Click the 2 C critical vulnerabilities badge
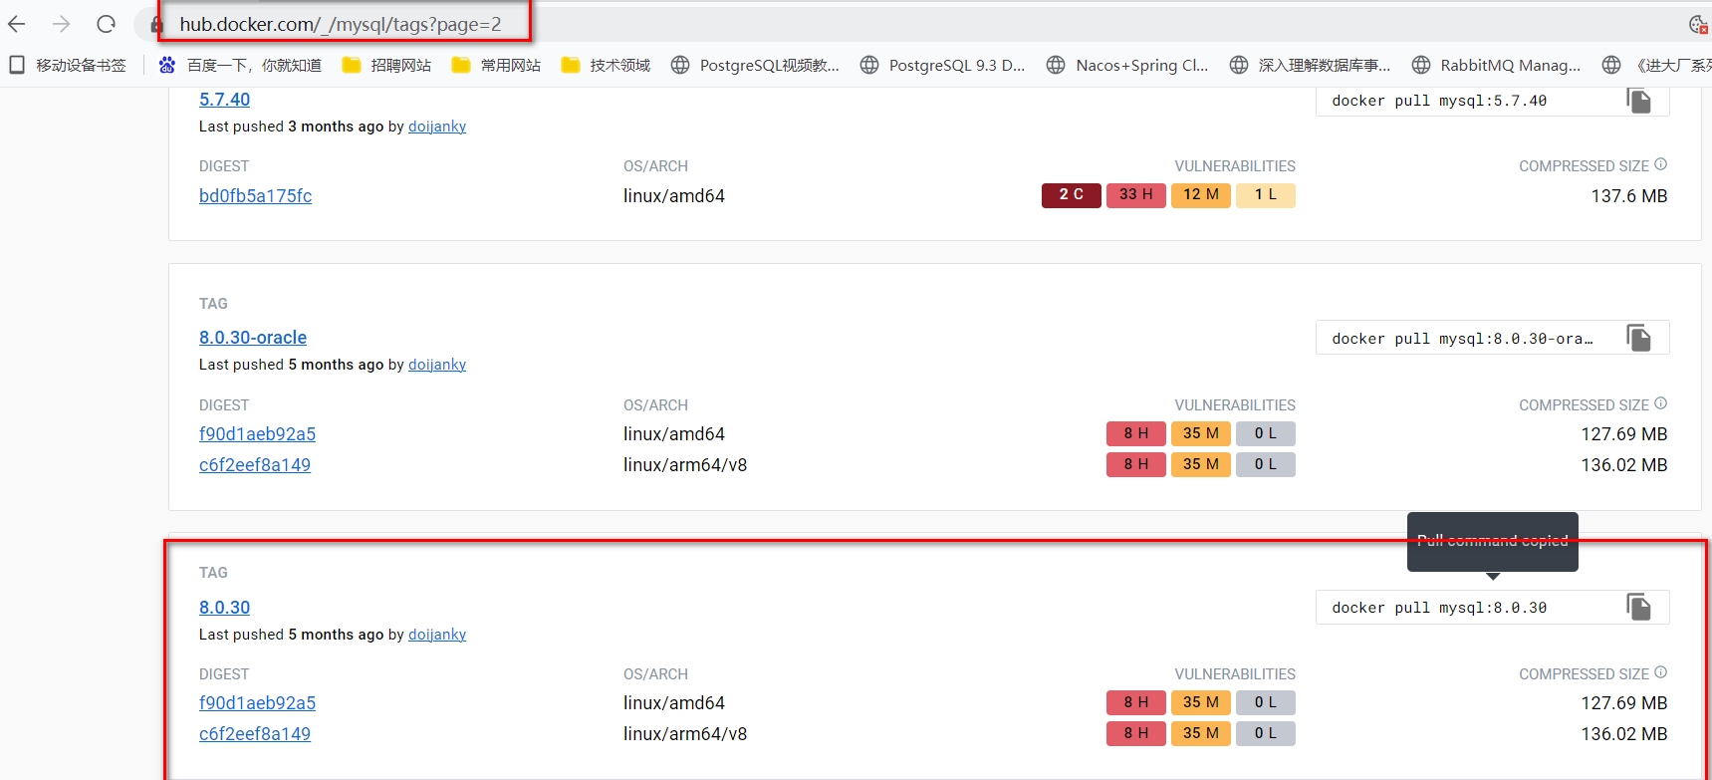Viewport: 1712px width, 780px height. (x=1072, y=195)
